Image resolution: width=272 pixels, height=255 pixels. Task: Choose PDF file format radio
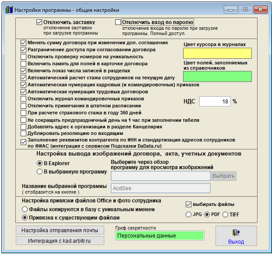tap(207, 215)
